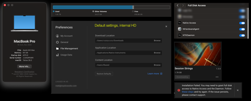Click the NIHardwareAgent app icon

pos(179,29)
